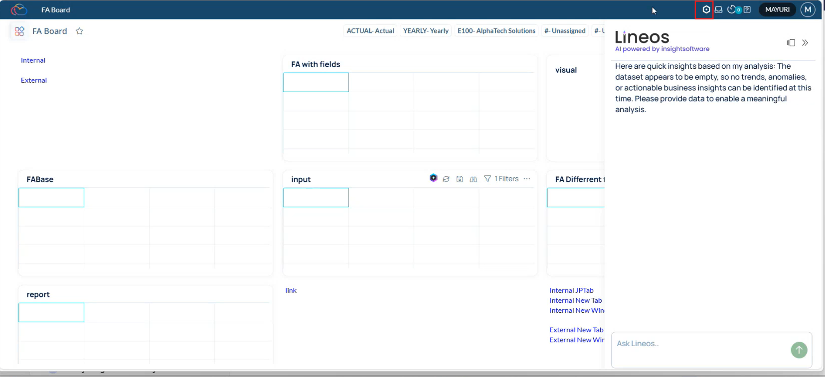The width and height of the screenshot is (825, 377).
Task: Click the Ask Lineos input field
Action: pyautogui.click(x=698, y=344)
